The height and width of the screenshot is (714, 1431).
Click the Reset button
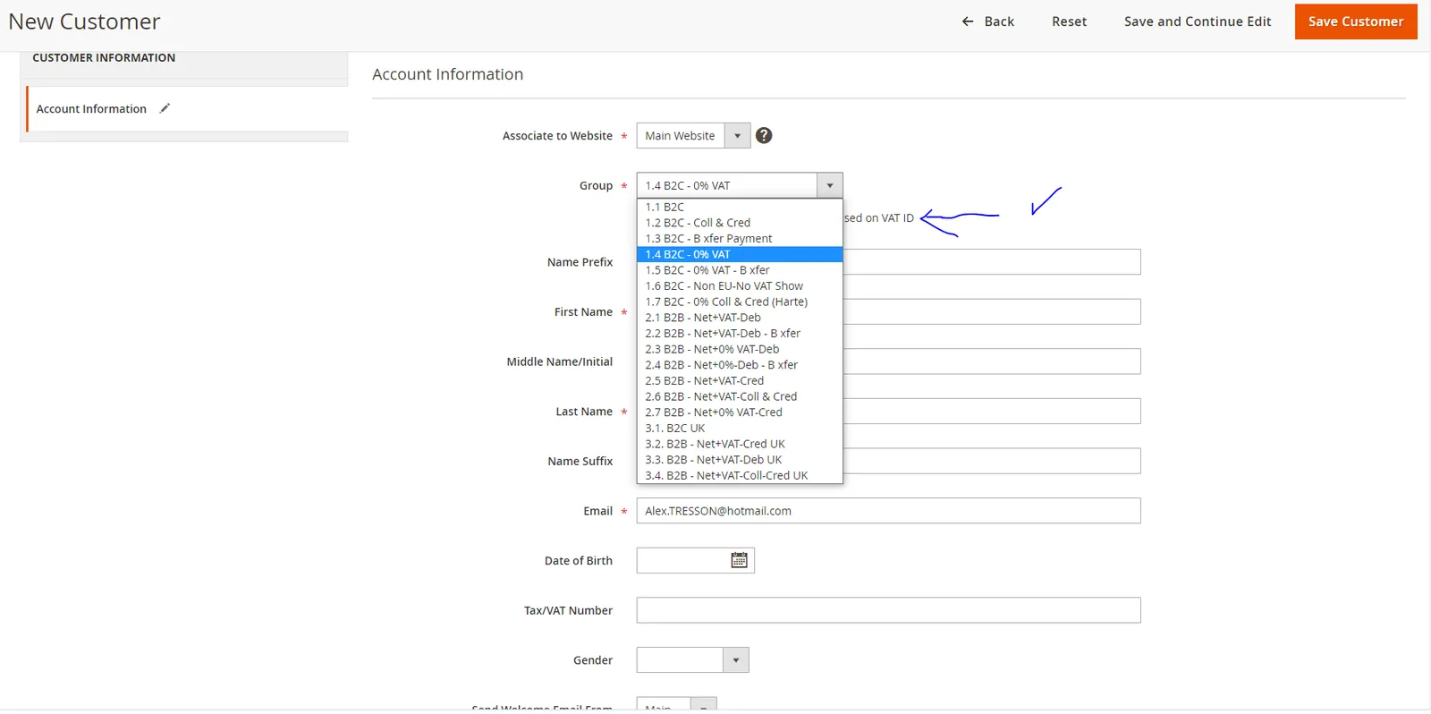[x=1069, y=21]
